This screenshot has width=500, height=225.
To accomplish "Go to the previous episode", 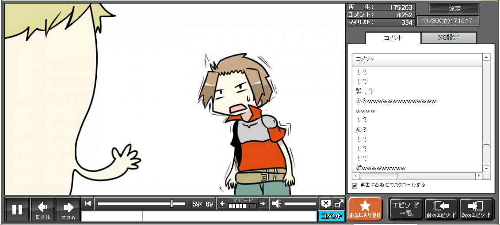I will coord(441,209).
